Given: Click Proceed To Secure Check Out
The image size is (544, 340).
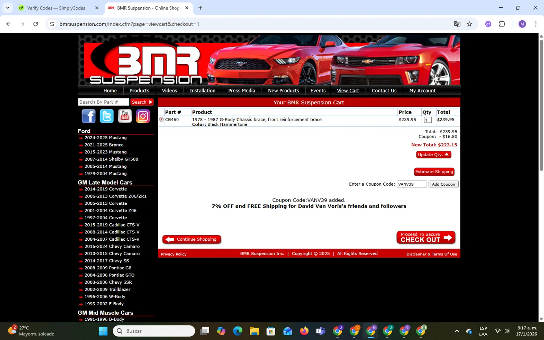Looking at the screenshot, I should (426, 237).
